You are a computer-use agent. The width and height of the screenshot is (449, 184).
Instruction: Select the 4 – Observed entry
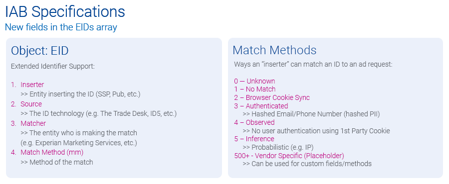tap(254, 122)
